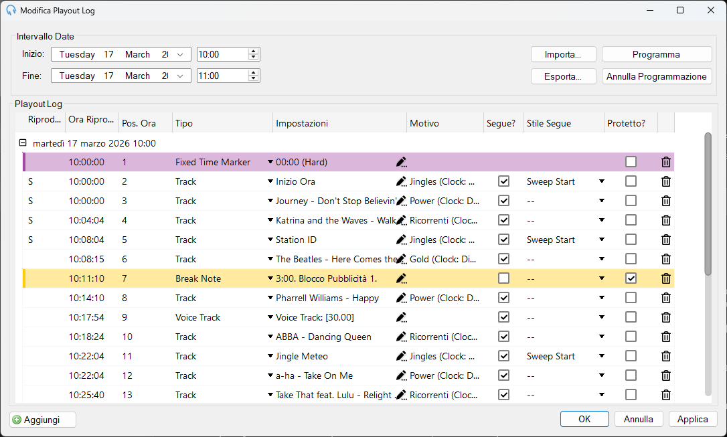
Task: Delete the Inizio Ora track row
Action: point(666,181)
